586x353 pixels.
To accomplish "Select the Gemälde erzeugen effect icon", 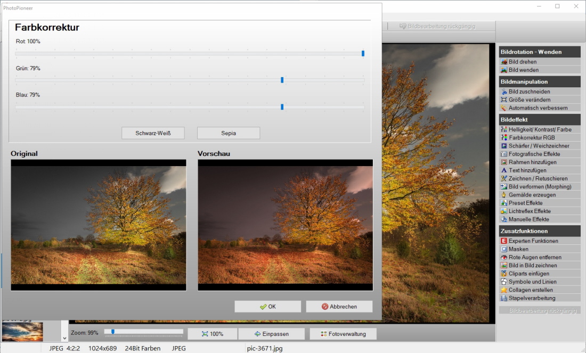I will coord(504,195).
